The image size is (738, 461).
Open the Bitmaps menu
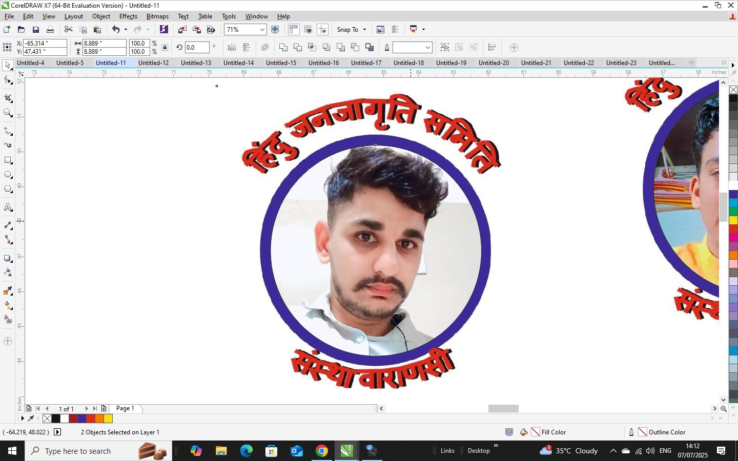point(157,16)
